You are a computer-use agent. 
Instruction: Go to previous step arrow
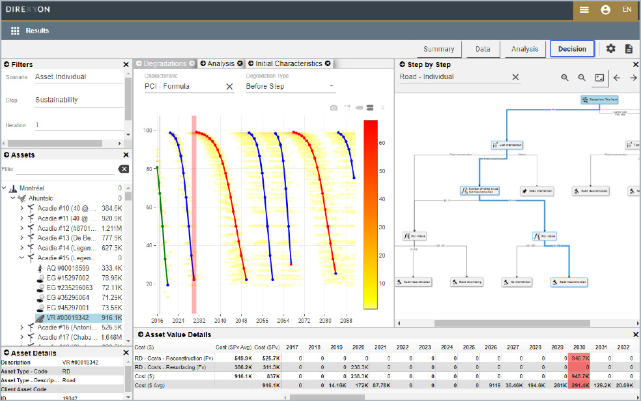(x=617, y=78)
